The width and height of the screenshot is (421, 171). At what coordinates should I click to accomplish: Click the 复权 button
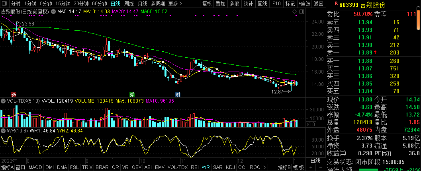pyautogui.click(x=207, y=4)
